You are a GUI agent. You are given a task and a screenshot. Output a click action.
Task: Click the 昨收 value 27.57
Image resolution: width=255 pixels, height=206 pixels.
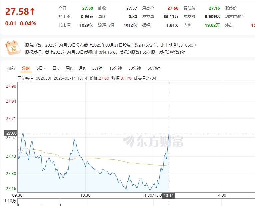tap(132, 8)
